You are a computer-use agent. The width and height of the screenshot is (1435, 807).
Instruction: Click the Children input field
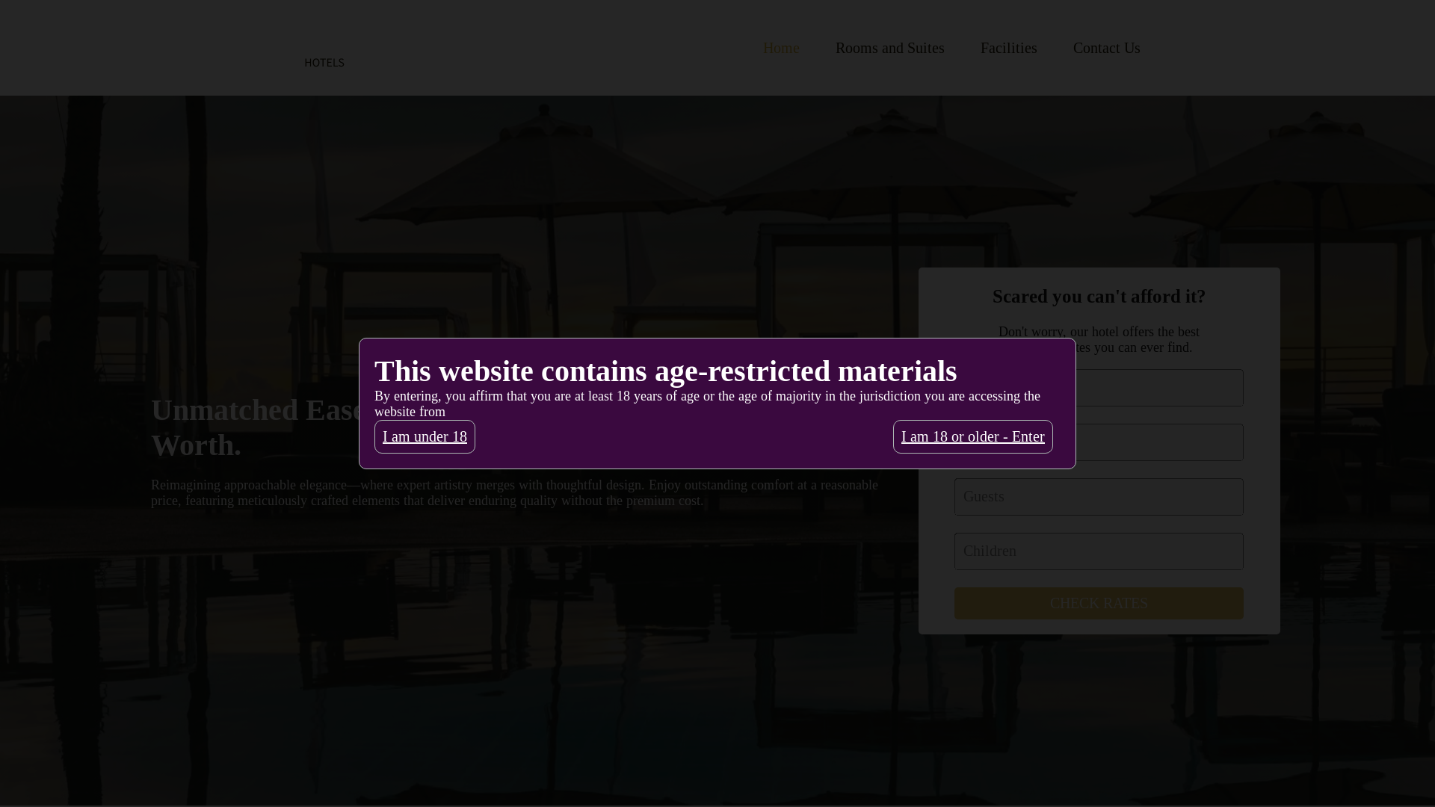click(1099, 551)
